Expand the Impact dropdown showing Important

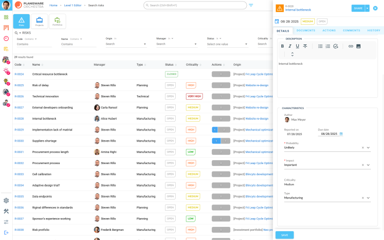pos(368,165)
